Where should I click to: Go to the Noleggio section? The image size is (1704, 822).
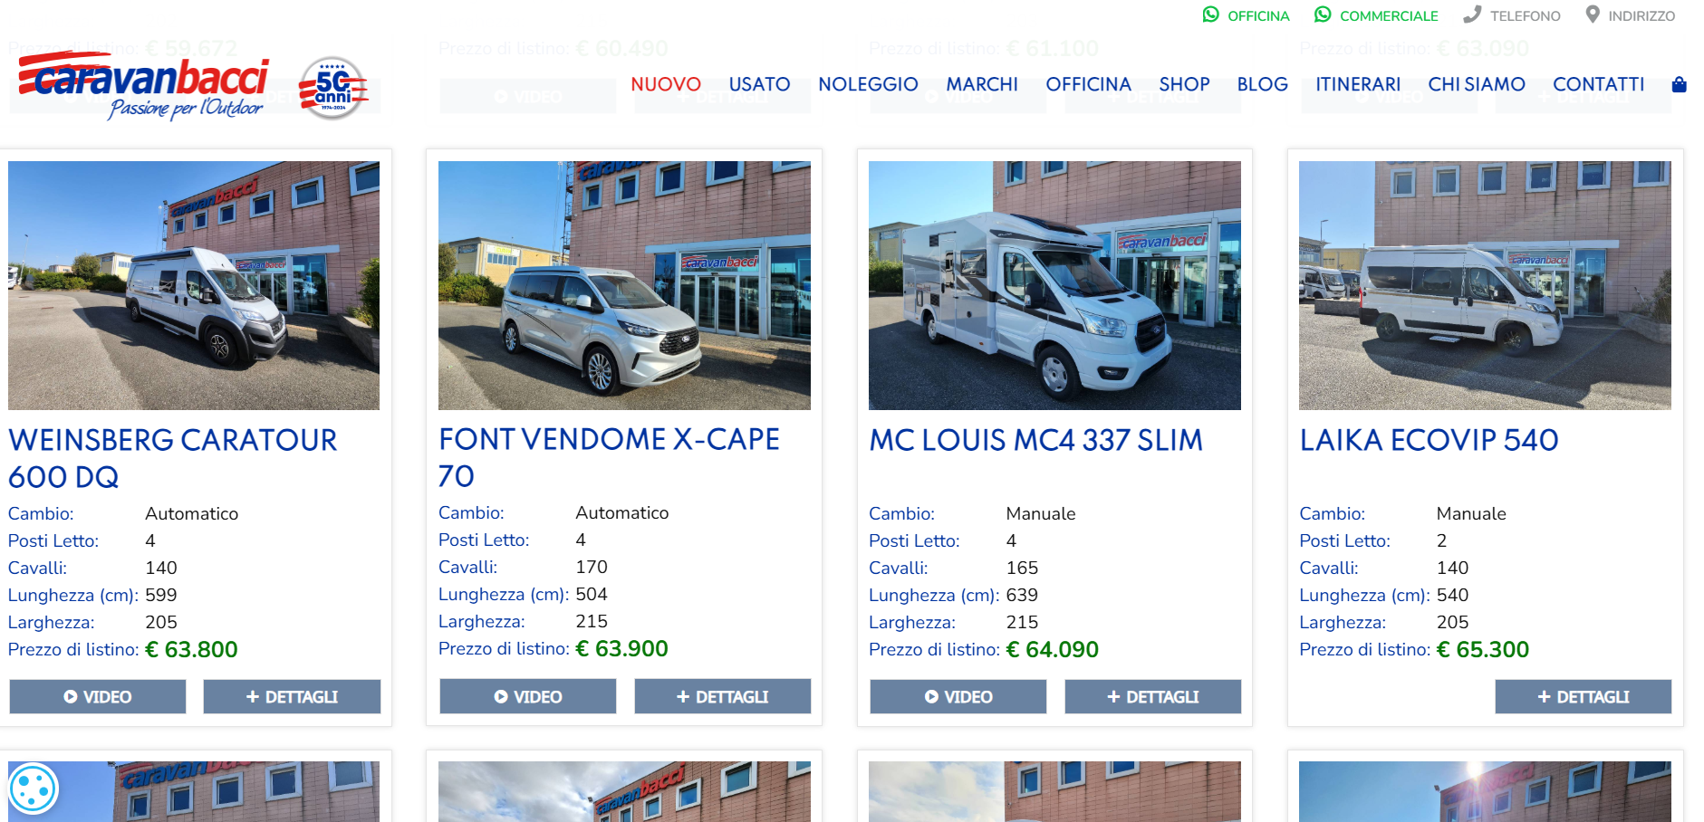tap(868, 84)
